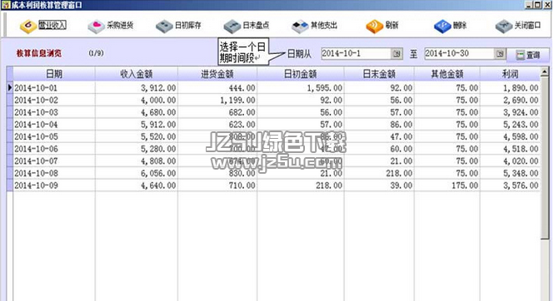The image size is (554, 301).
Task: Click the 日末金额 column header
Action: tap(379, 74)
